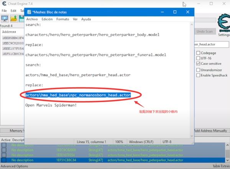Select found address 1EEB5BB63F4
Viewport: 230px width, 169px height.
tap(13, 38)
